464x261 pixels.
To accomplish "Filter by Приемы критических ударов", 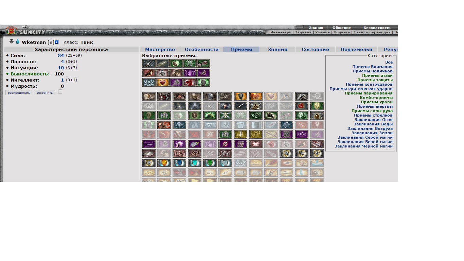I will click(x=361, y=89).
